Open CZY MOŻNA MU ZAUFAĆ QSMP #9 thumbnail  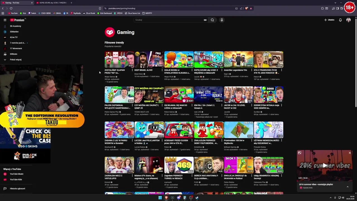pyautogui.click(x=149, y=94)
